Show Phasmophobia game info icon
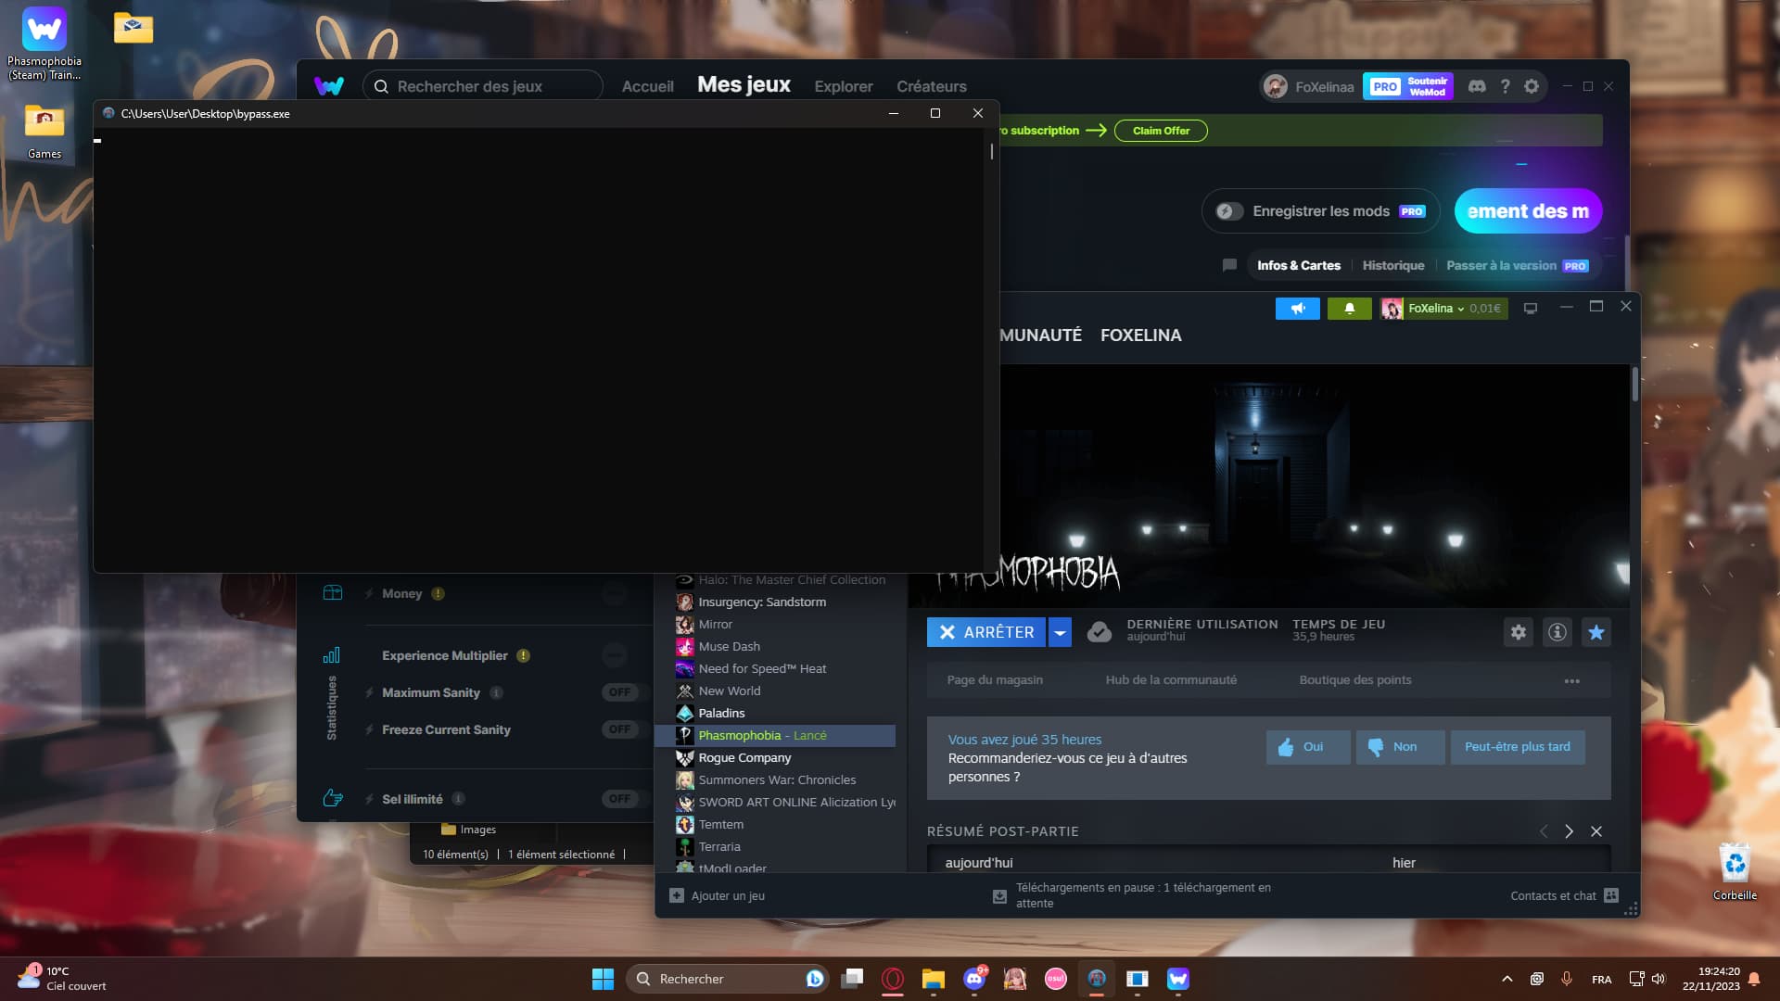 point(1557,632)
